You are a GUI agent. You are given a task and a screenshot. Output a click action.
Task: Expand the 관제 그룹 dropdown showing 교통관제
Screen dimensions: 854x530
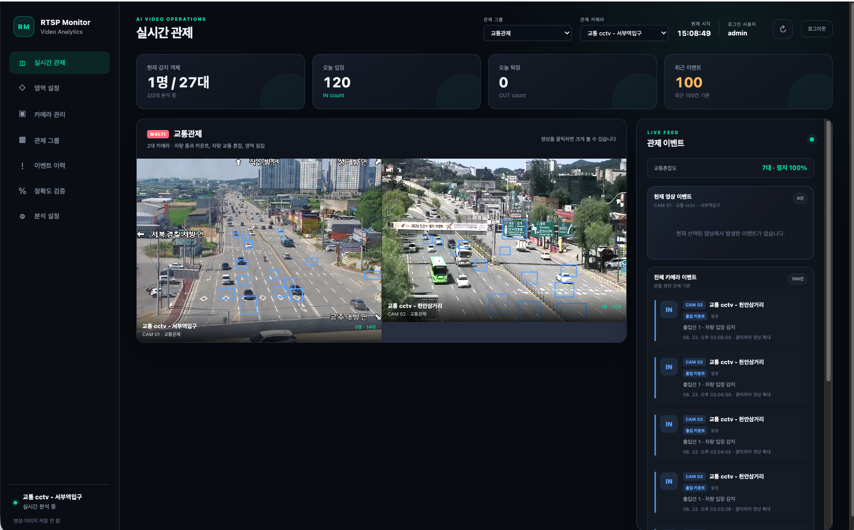coord(528,33)
